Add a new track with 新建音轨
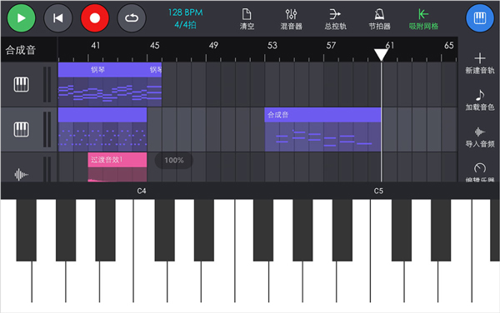Viewport: 500px width, 313px height. tap(480, 63)
